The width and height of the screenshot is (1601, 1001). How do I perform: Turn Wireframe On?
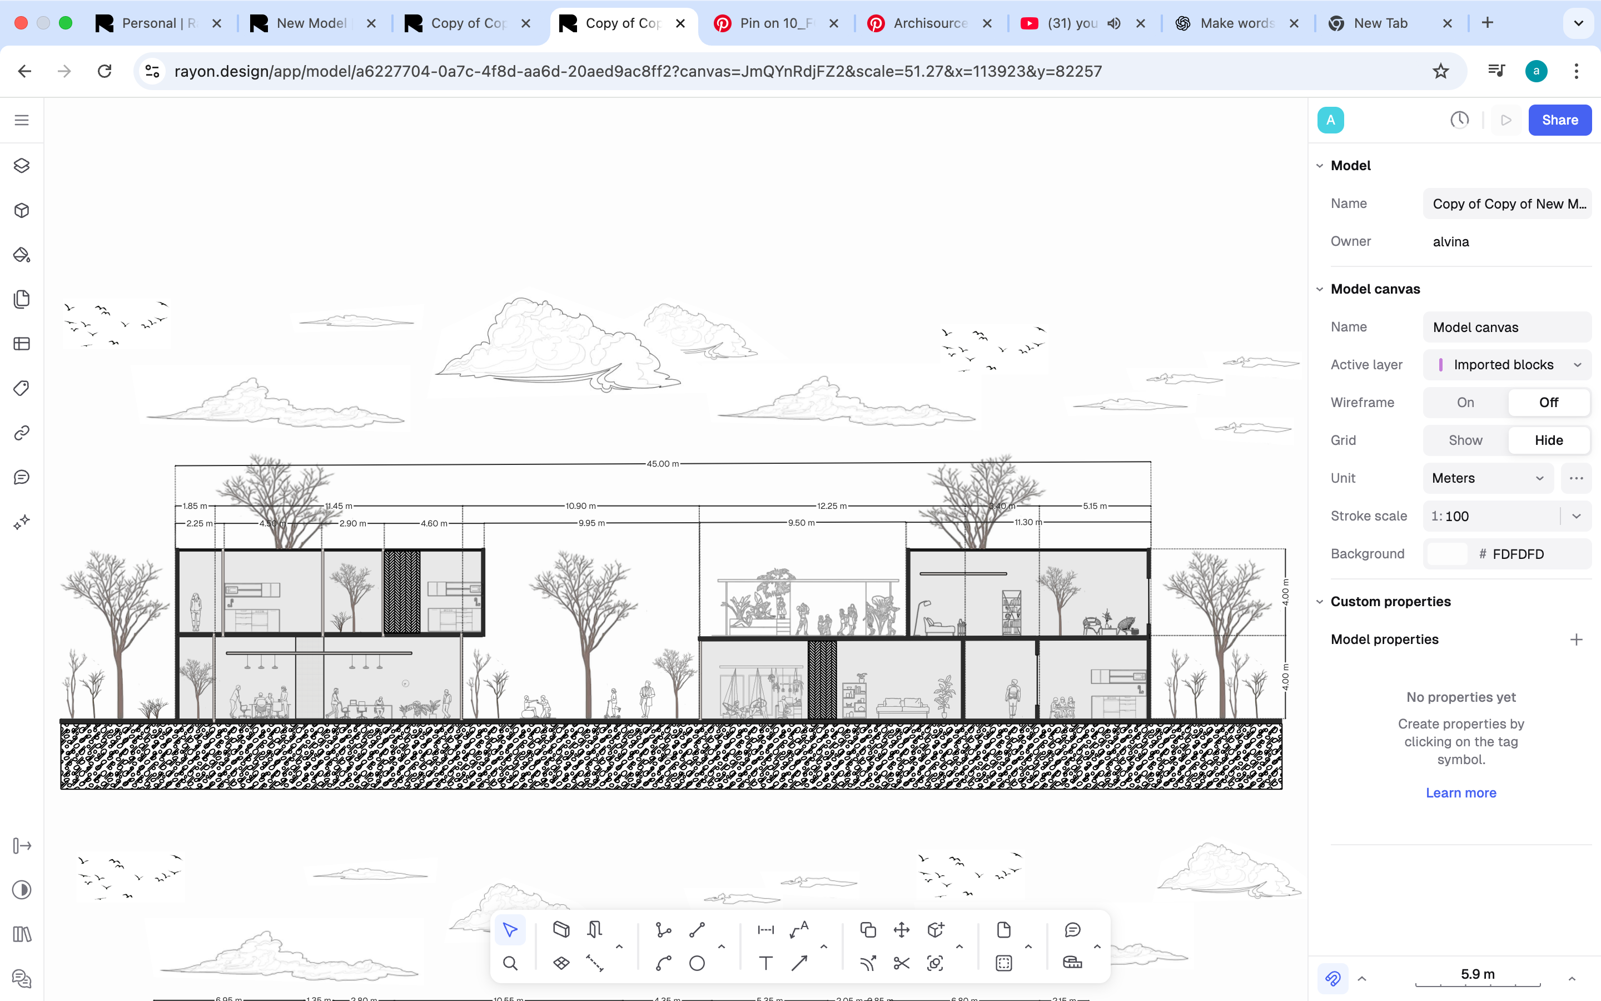1465,403
